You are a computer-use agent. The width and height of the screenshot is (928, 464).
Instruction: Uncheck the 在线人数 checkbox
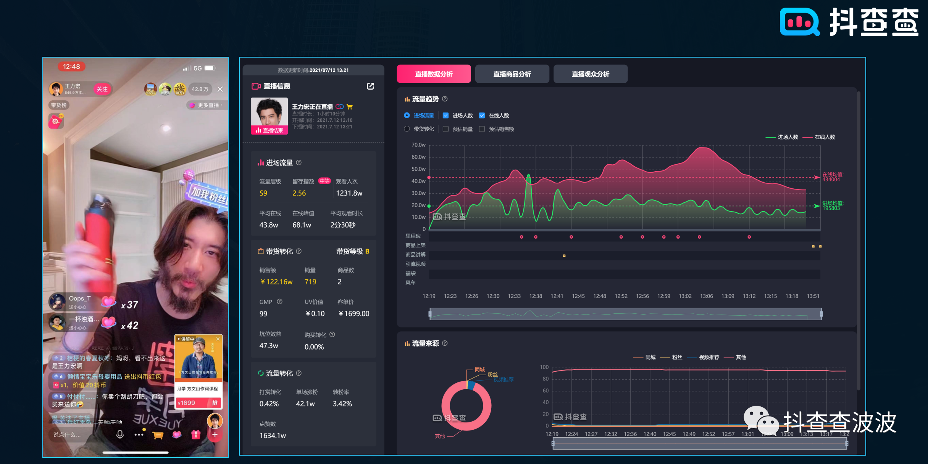tap(482, 115)
